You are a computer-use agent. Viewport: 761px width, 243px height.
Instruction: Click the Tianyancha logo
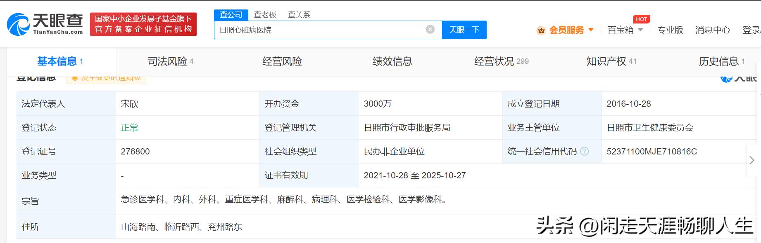(x=45, y=24)
